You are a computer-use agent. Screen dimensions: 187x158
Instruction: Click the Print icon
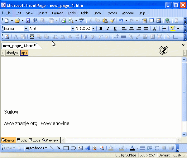(x=64, y=21)
